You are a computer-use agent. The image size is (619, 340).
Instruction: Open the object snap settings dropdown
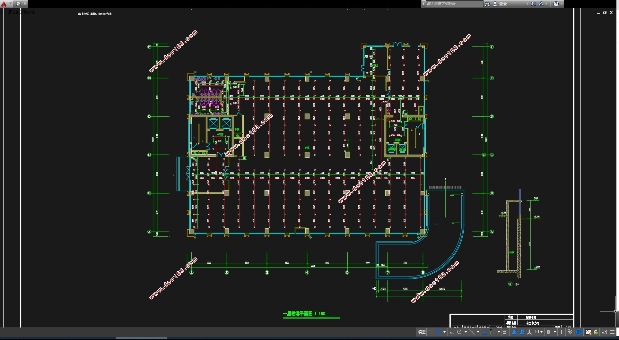point(499,332)
